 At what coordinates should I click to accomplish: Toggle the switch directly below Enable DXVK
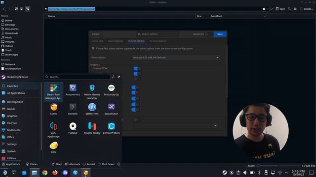[137, 74]
